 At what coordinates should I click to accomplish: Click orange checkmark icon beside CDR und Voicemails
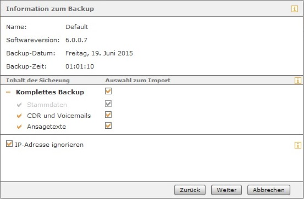coord(19,116)
